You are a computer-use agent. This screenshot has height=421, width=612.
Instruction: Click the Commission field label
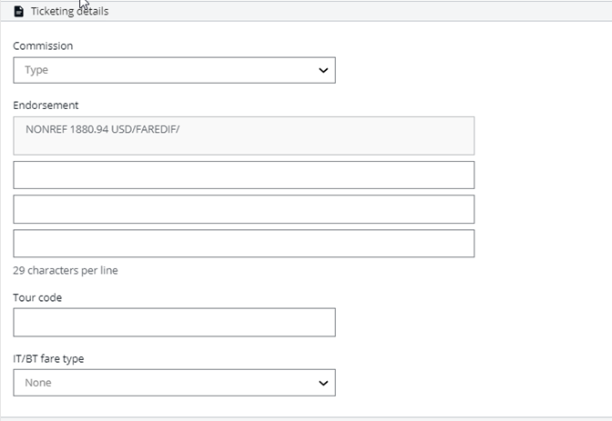[43, 45]
